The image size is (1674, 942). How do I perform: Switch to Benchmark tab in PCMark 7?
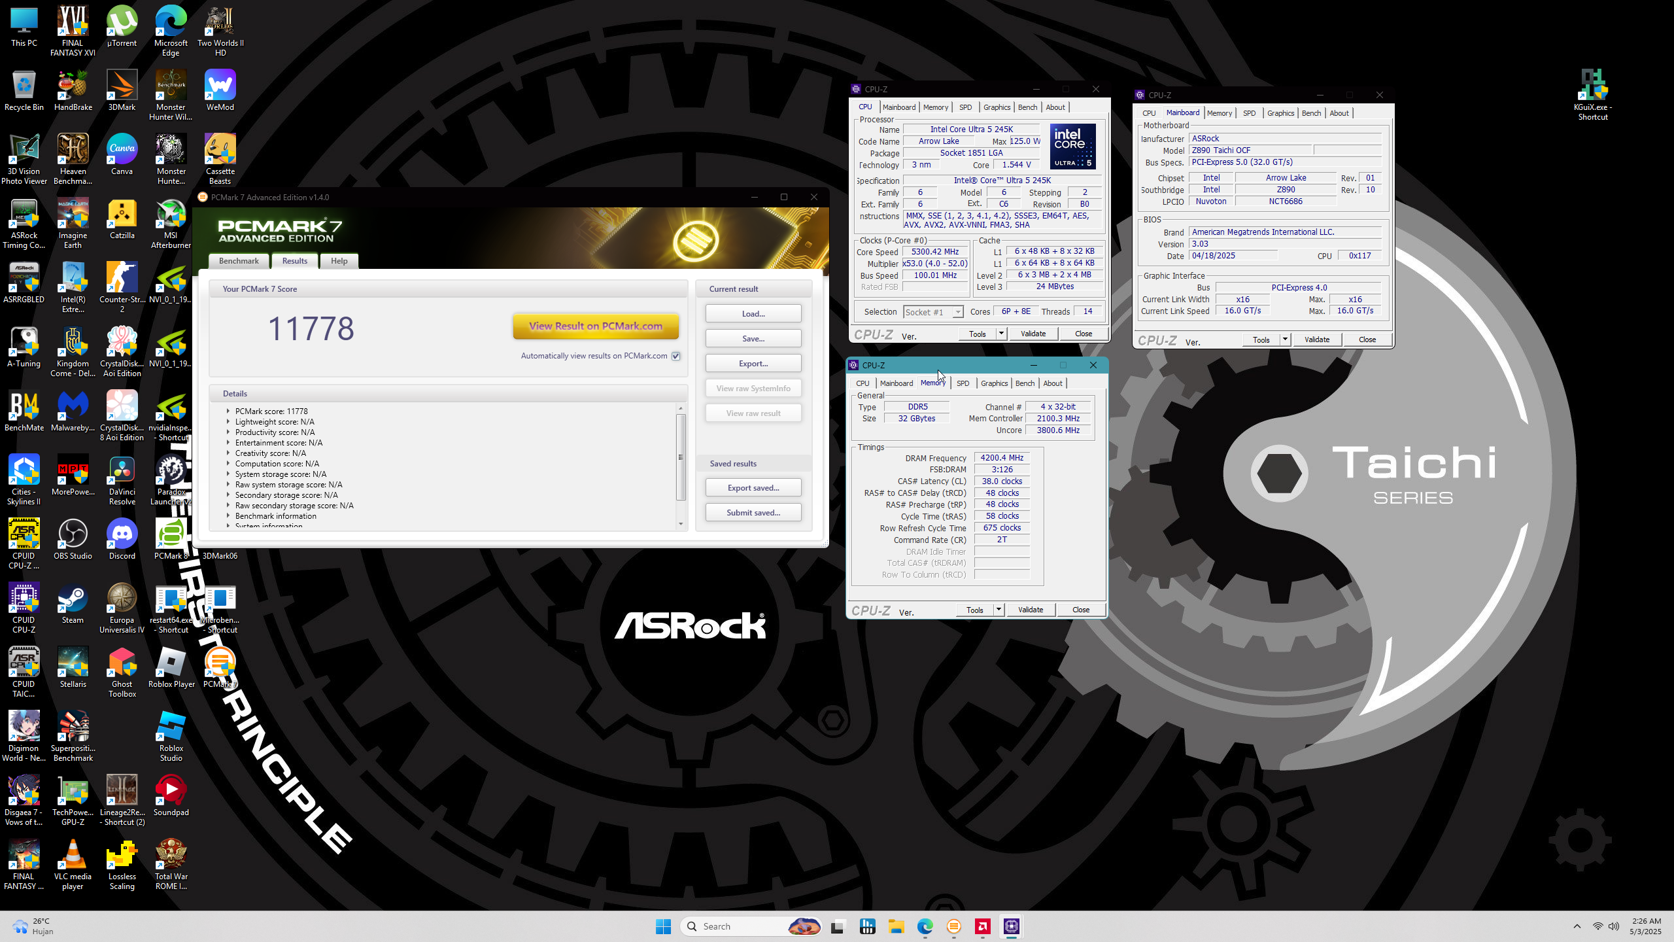pos(239,261)
